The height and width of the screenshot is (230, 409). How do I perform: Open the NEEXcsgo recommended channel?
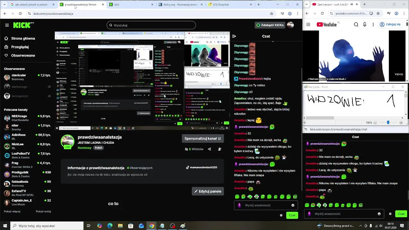pos(27,118)
